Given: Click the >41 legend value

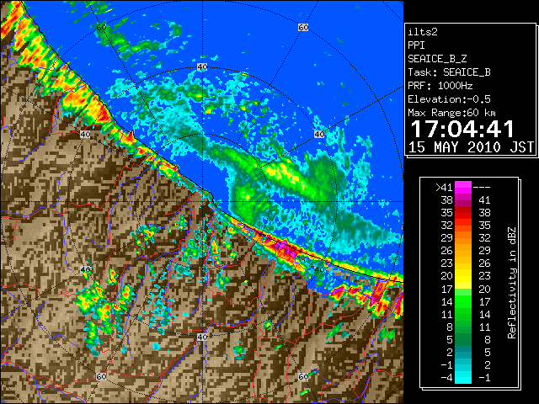Looking at the screenshot, I should pyautogui.click(x=444, y=187).
